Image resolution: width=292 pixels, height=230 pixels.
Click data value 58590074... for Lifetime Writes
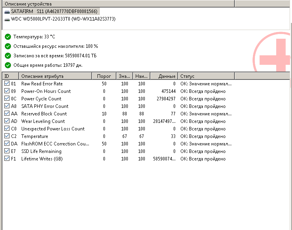click(164, 159)
